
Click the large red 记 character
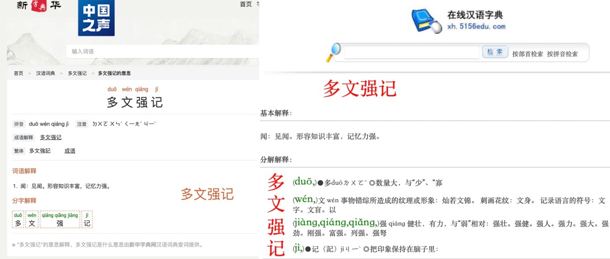[x=276, y=248]
